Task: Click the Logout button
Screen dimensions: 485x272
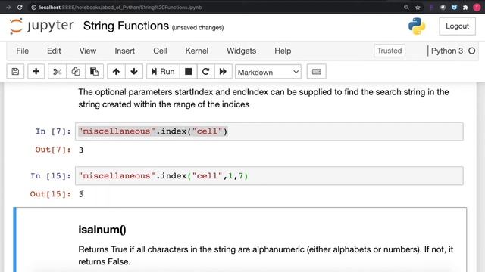Action: pyautogui.click(x=457, y=26)
